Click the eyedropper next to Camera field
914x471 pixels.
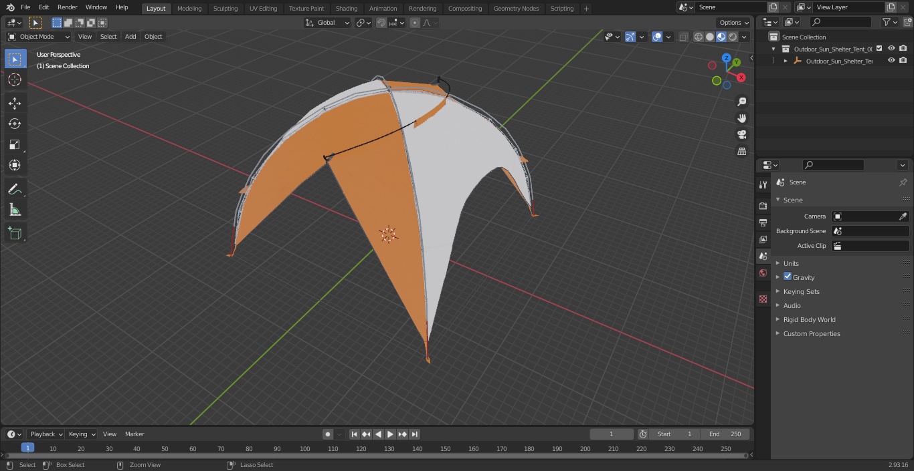tap(903, 216)
